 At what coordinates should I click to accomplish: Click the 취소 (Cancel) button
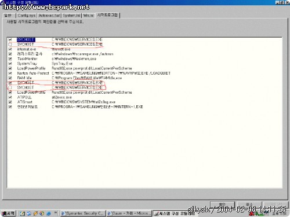(249, 204)
